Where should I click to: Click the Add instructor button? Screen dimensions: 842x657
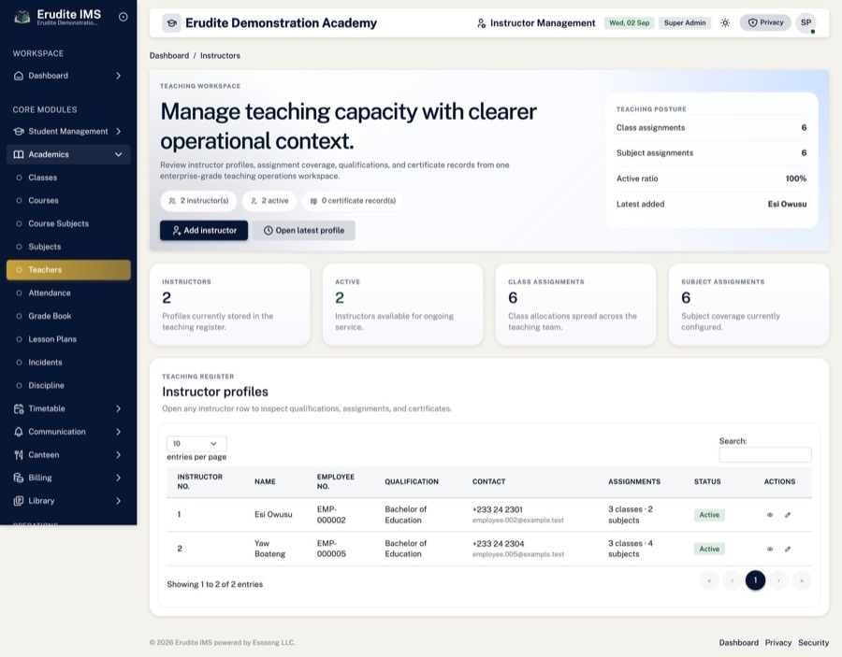[x=204, y=230]
